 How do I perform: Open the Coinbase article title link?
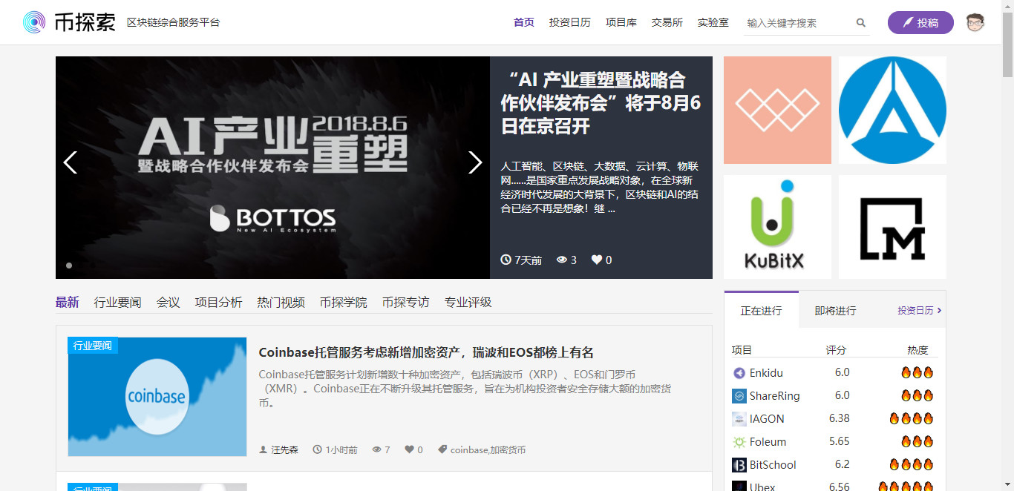[426, 352]
